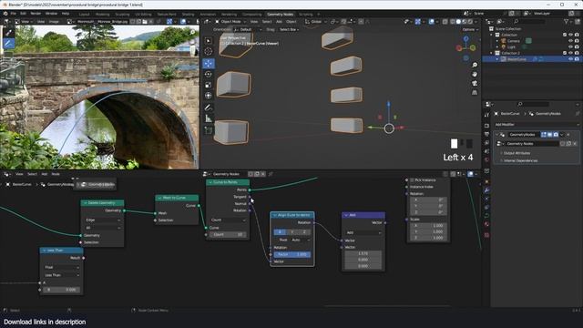Select the Measure tool in the viewport

209,118
